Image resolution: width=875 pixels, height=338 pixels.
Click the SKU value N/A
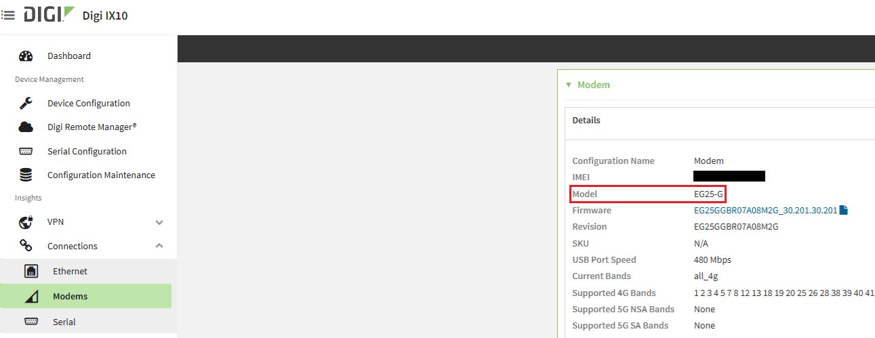pyautogui.click(x=701, y=244)
